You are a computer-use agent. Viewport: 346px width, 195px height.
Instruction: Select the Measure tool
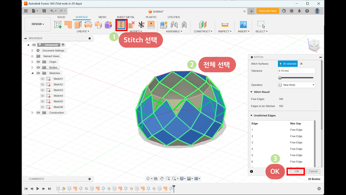tap(225, 25)
